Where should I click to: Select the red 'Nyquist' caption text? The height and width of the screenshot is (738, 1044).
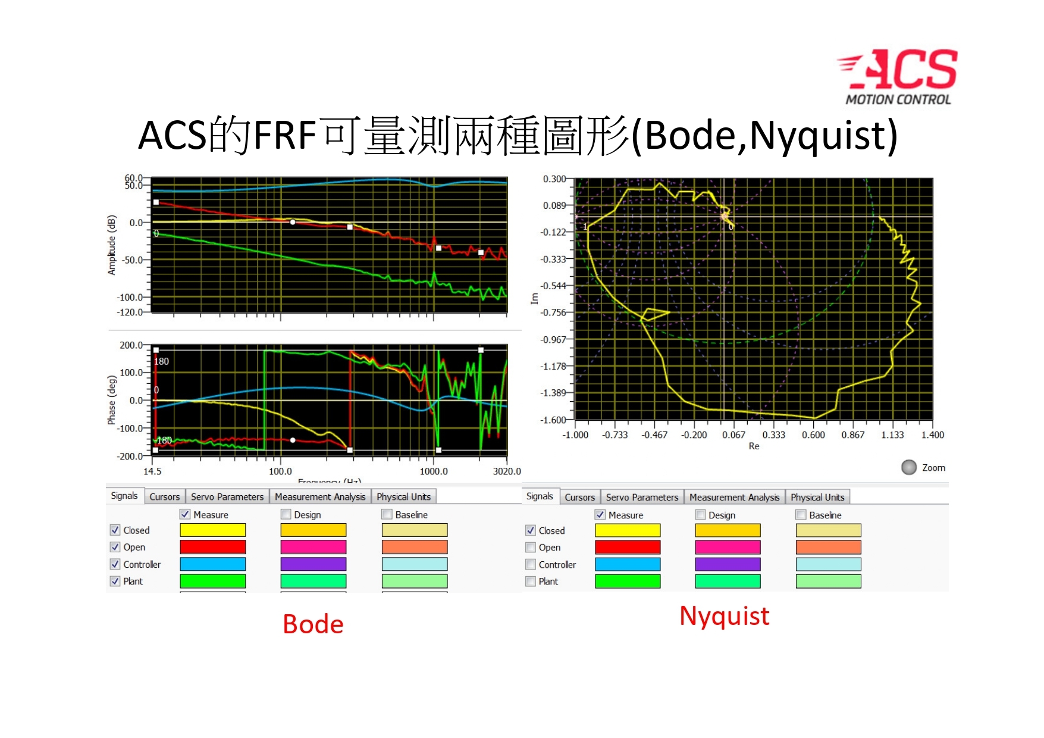725,616
